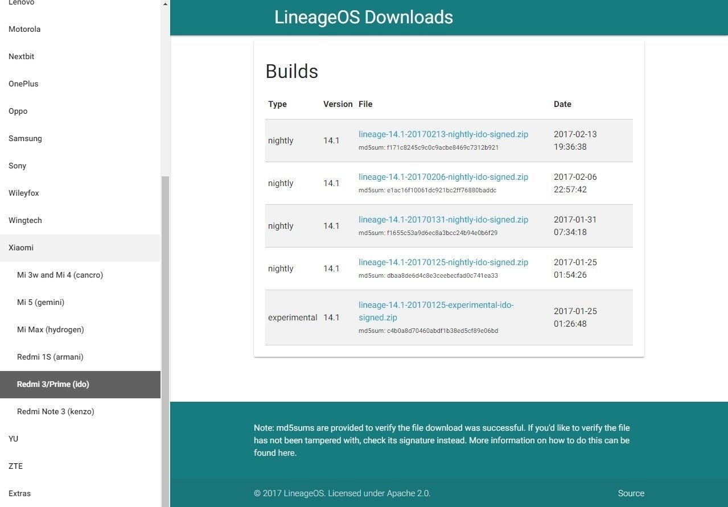Open lineage-14.1-20170131-nightly-ido-signed.zip link
This screenshot has height=507, width=728.
click(443, 220)
